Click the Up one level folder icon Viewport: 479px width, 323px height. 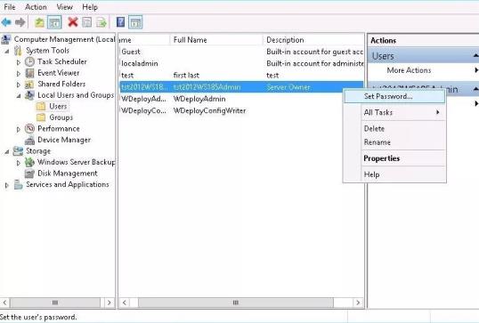(x=39, y=22)
